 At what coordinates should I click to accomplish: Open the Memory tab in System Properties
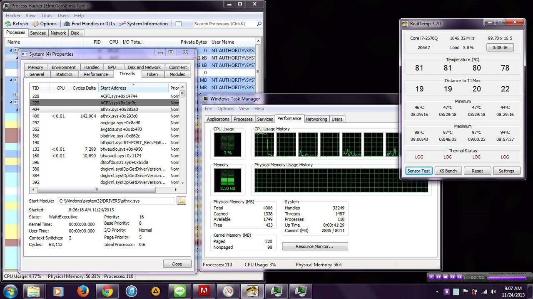(35, 67)
